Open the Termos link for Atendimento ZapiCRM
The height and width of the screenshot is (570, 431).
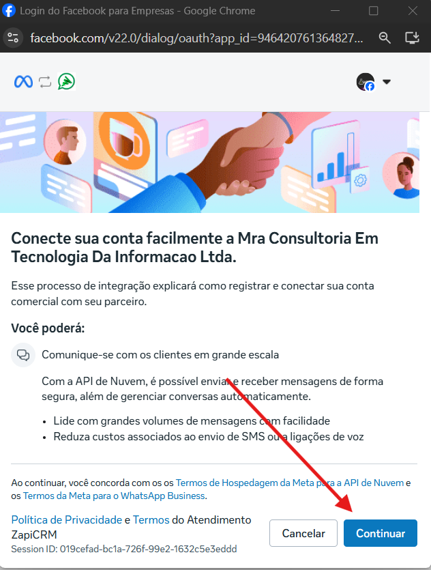(x=151, y=520)
